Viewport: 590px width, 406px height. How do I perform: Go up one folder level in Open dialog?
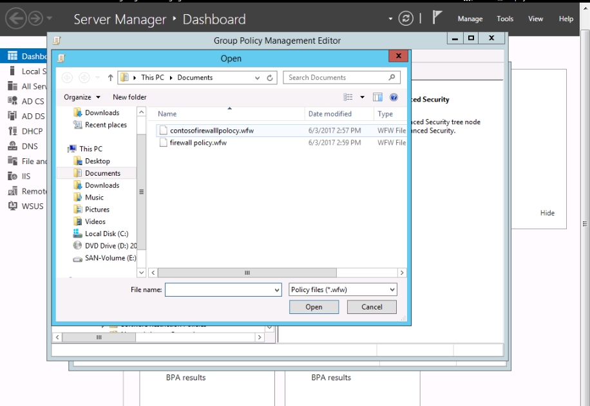pos(110,78)
